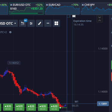Viewport: 112px width, 112px height.
Task: Click the M1 label near the countdown
Action: 76,102
